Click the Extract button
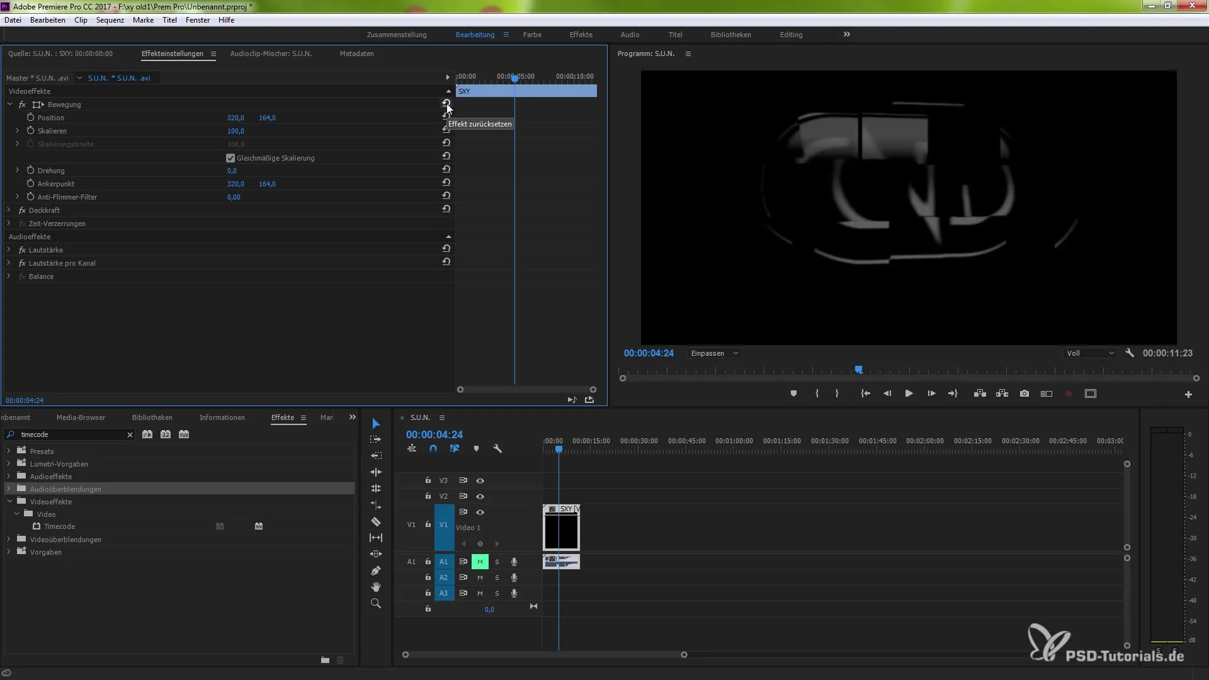Viewport: 1209px width, 680px height. coord(1002,394)
